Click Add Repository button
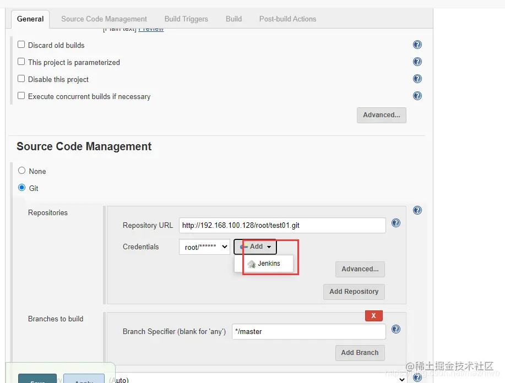Viewport: 505px width, 383px height. coord(354,292)
